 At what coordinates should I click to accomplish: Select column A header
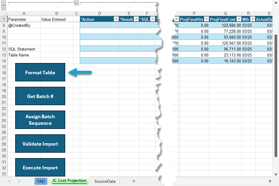coord(24,13)
